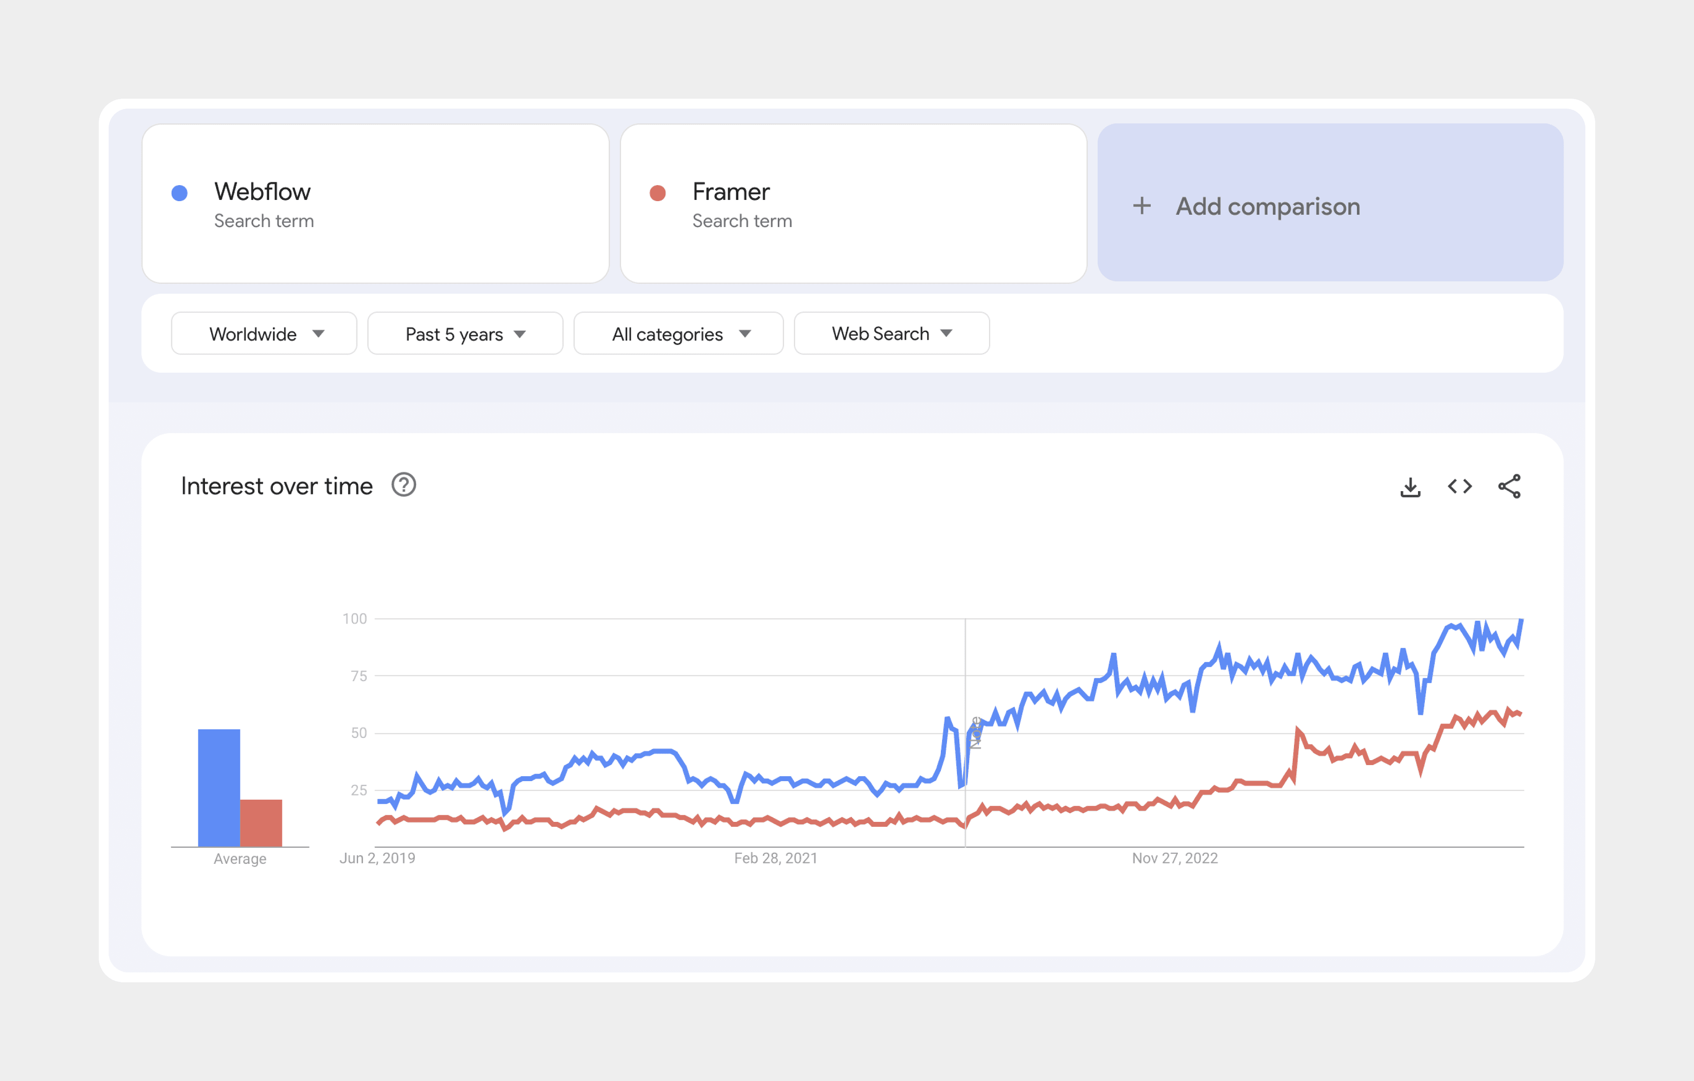
Task: Open the Worldwide region dropdown
Action: tap(264, 334)
